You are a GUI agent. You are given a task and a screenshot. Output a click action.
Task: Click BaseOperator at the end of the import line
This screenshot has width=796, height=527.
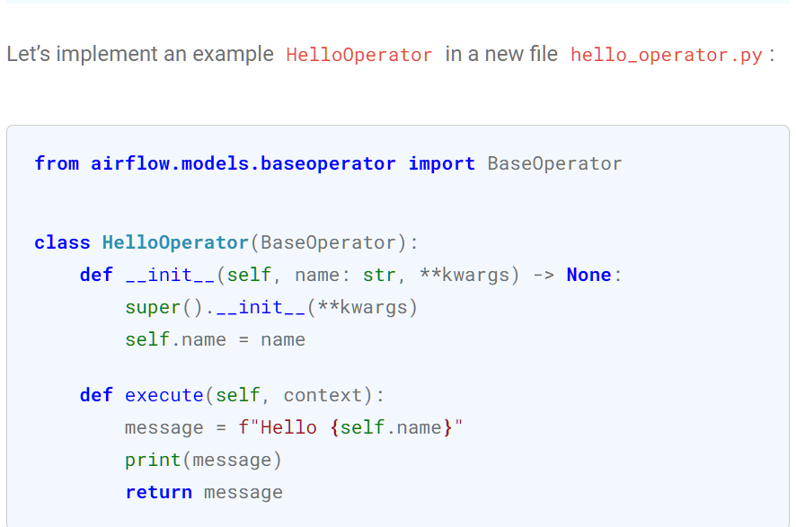click(x=554, y=163)
